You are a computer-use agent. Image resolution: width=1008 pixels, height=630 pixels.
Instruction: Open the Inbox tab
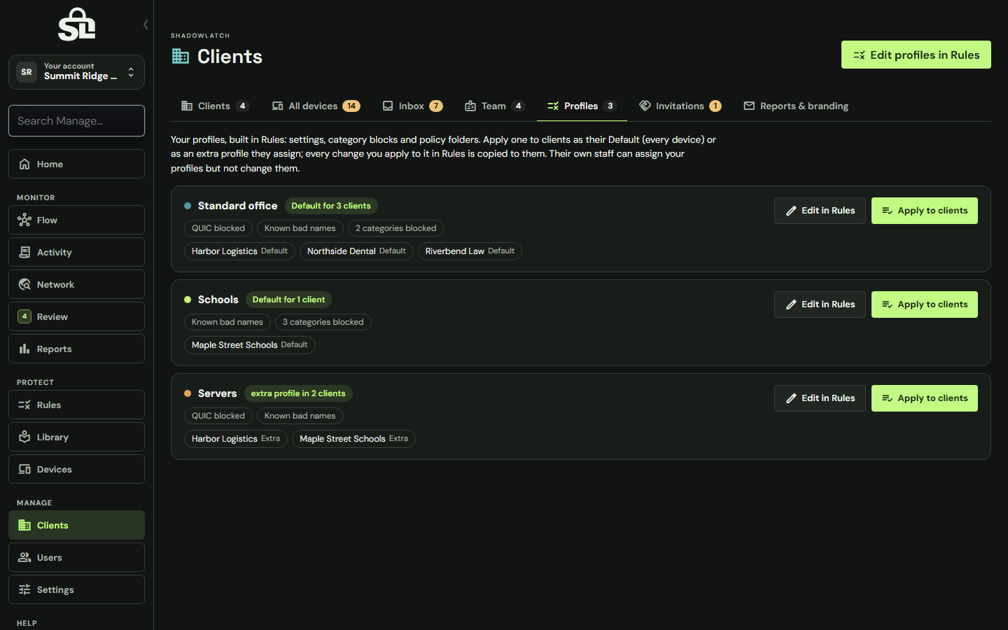(412, 106)
